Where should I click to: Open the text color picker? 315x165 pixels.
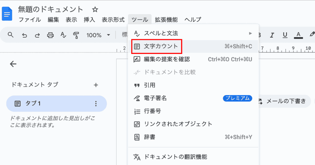click(x=297, y=35)
